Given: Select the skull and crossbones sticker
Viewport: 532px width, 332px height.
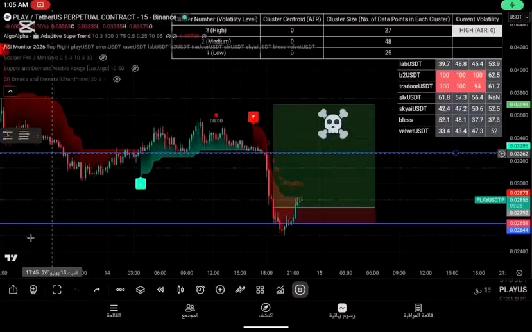Looking at the screenshot, I should pos(333,124).
